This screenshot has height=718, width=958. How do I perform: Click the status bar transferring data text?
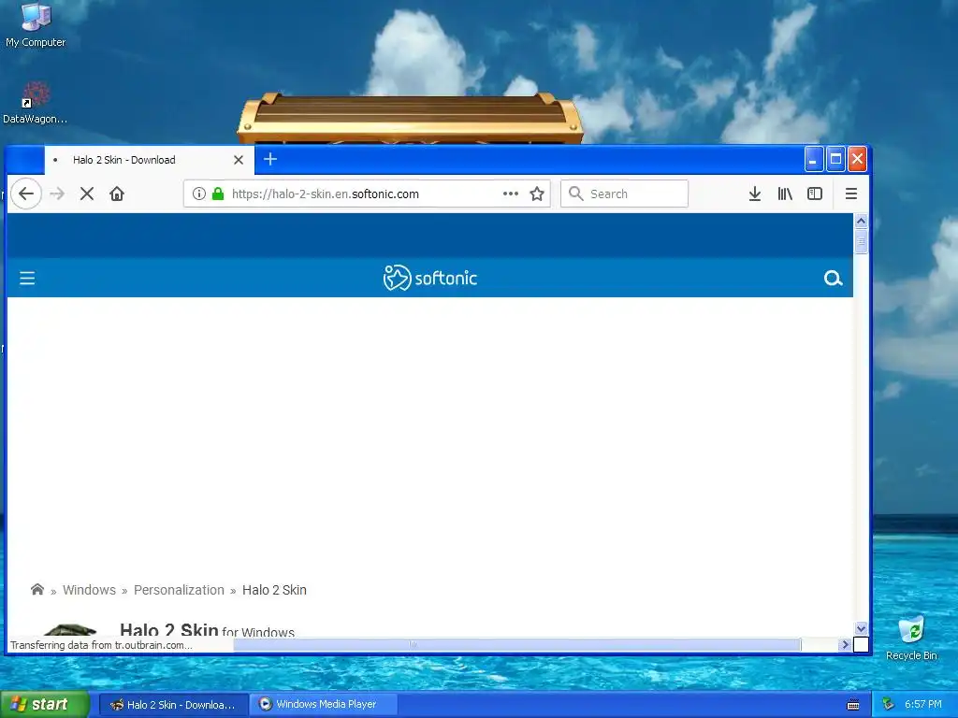101,645
